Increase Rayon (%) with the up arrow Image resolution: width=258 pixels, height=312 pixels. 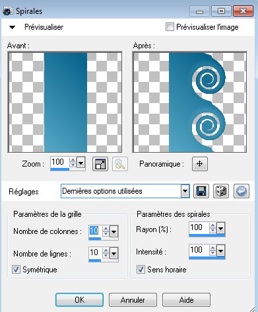[212, 225]
